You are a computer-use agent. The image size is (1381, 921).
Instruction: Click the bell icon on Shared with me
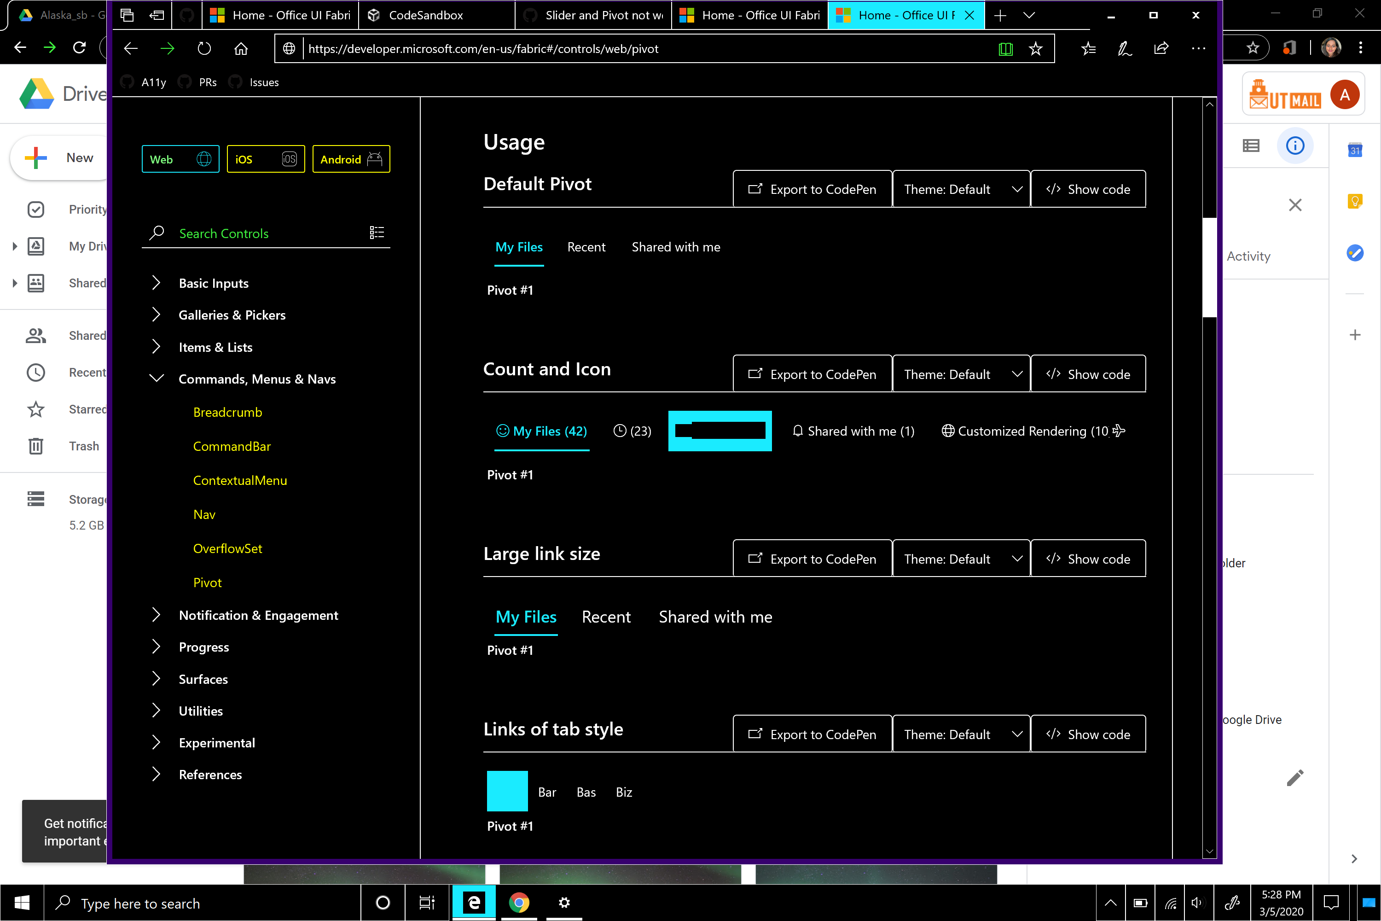(797, 431)
